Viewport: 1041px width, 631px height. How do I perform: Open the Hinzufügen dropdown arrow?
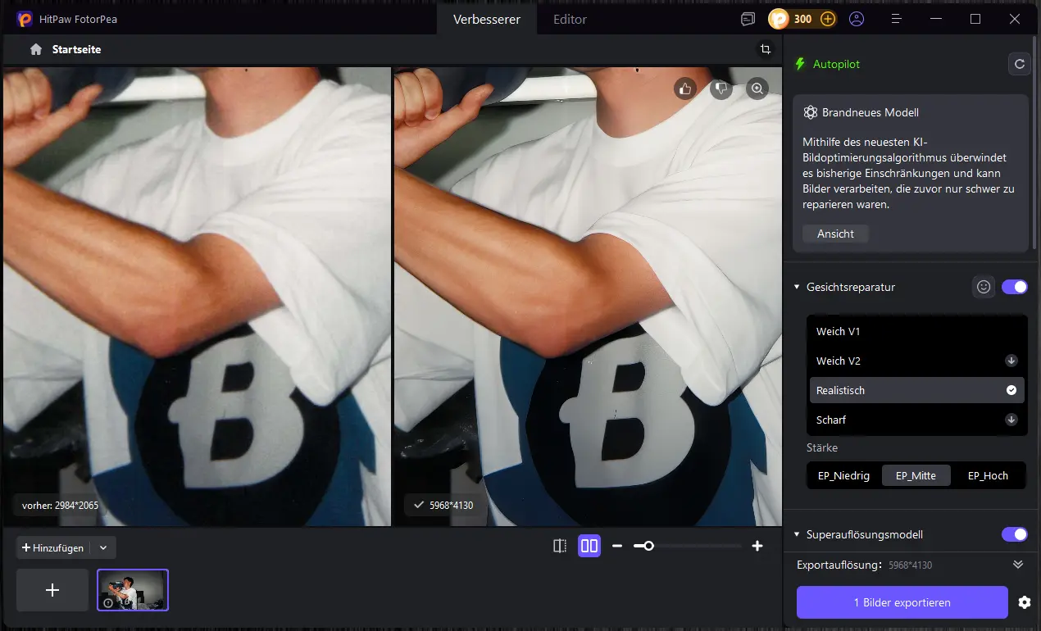102,547
